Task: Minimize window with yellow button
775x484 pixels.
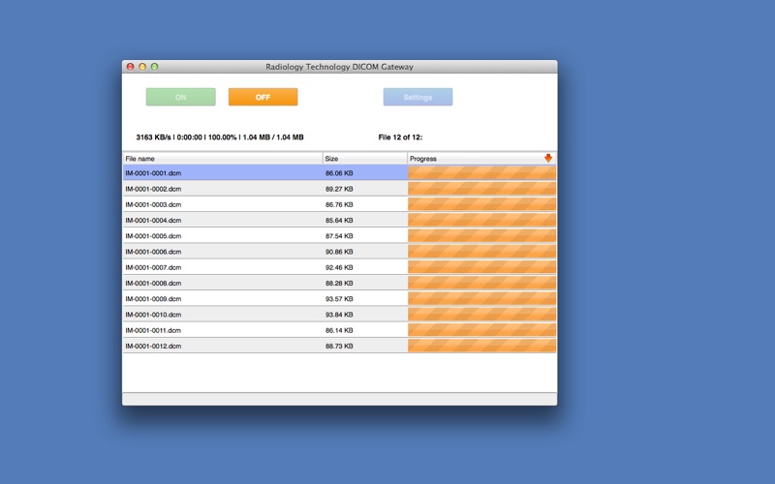Action: [x=142, y=67]
